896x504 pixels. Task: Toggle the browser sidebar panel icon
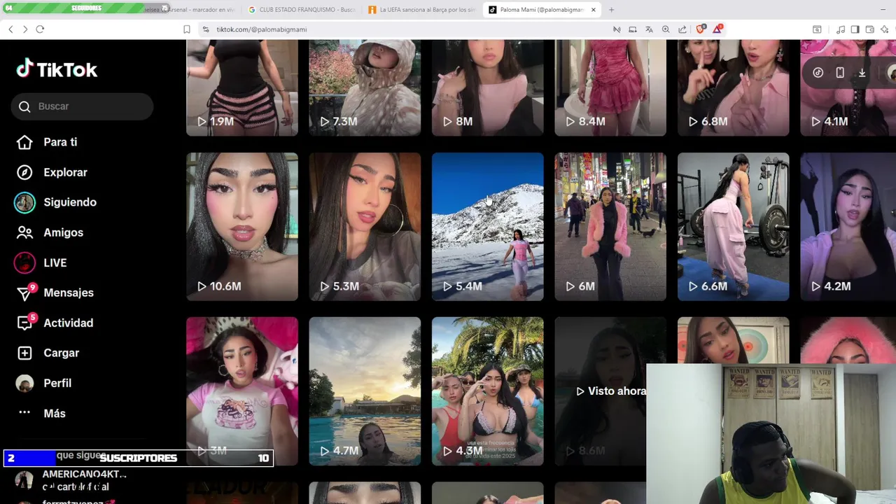pyautogui.click(x=855, y=29)
